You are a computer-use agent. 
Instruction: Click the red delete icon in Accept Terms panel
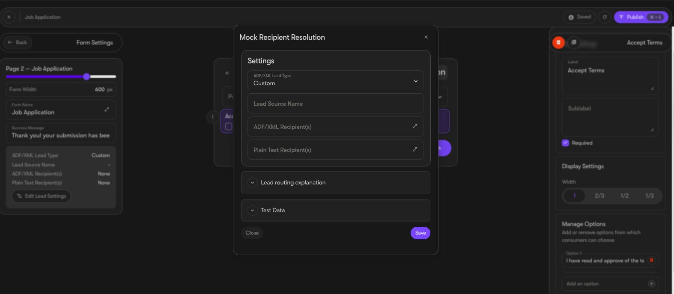coord(558,42)
